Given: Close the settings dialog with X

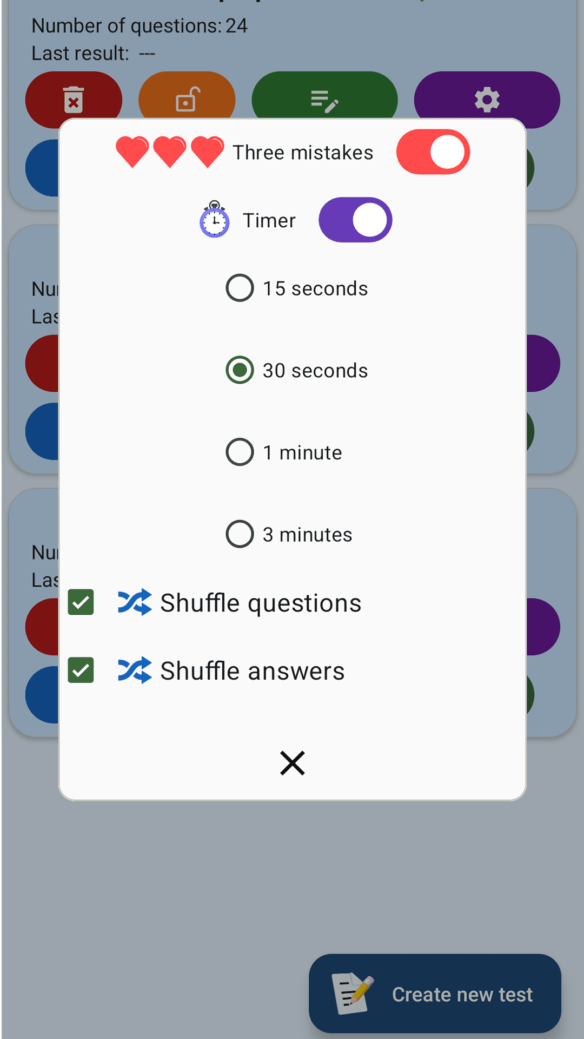Looking at the screenshot, I should (293, 763).
